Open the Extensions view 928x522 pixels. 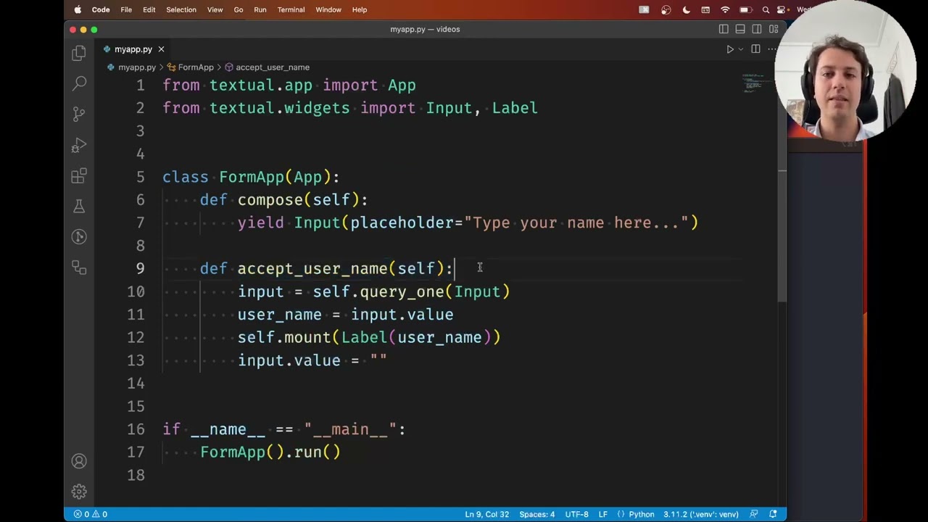tap(79, 176)
